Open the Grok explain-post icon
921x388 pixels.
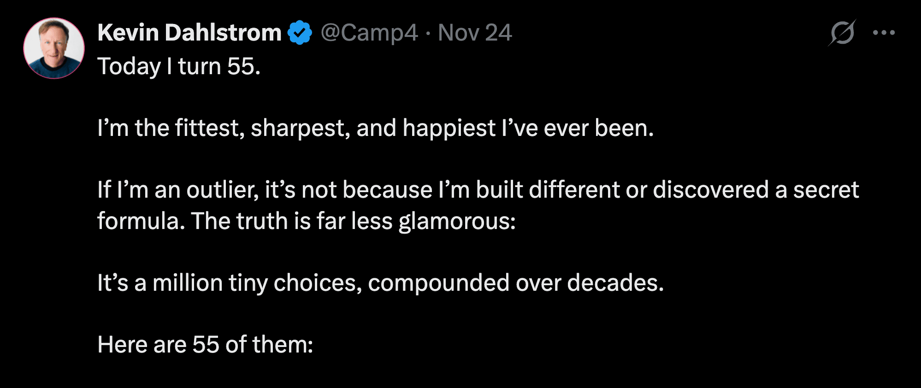[x=842, y=33]
